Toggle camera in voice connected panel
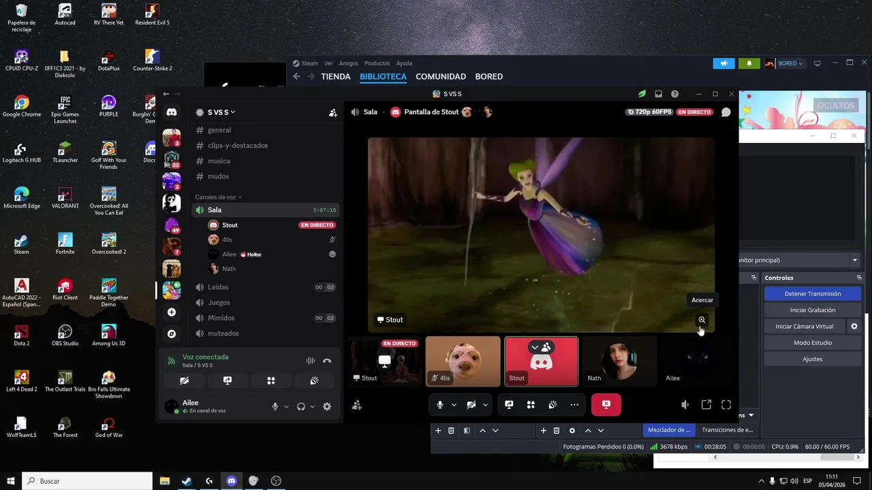 [x=184, y=380]
